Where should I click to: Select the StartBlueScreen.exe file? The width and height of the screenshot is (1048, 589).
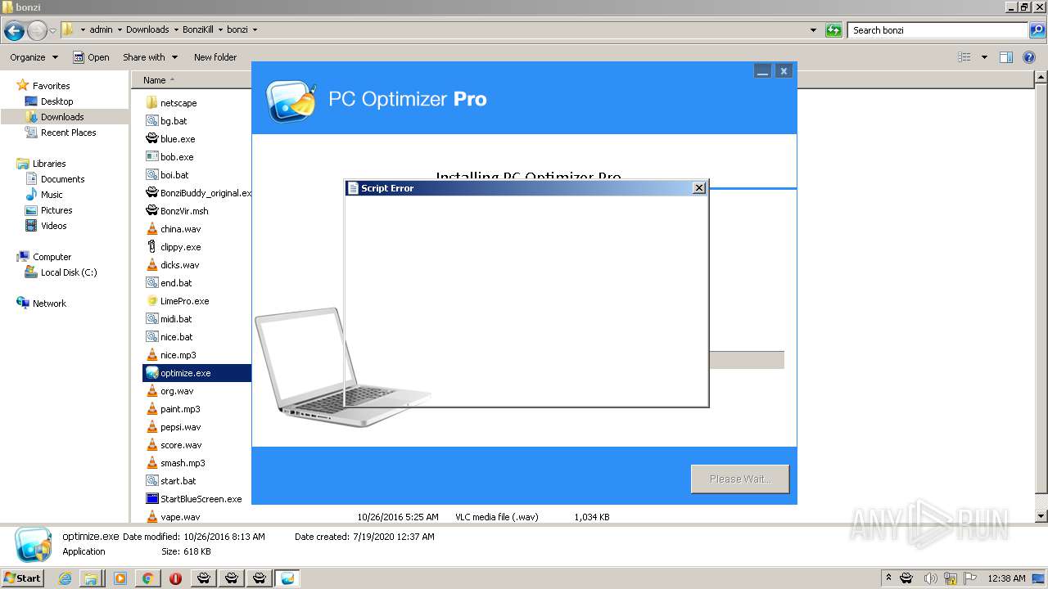(x=194, y=499)
